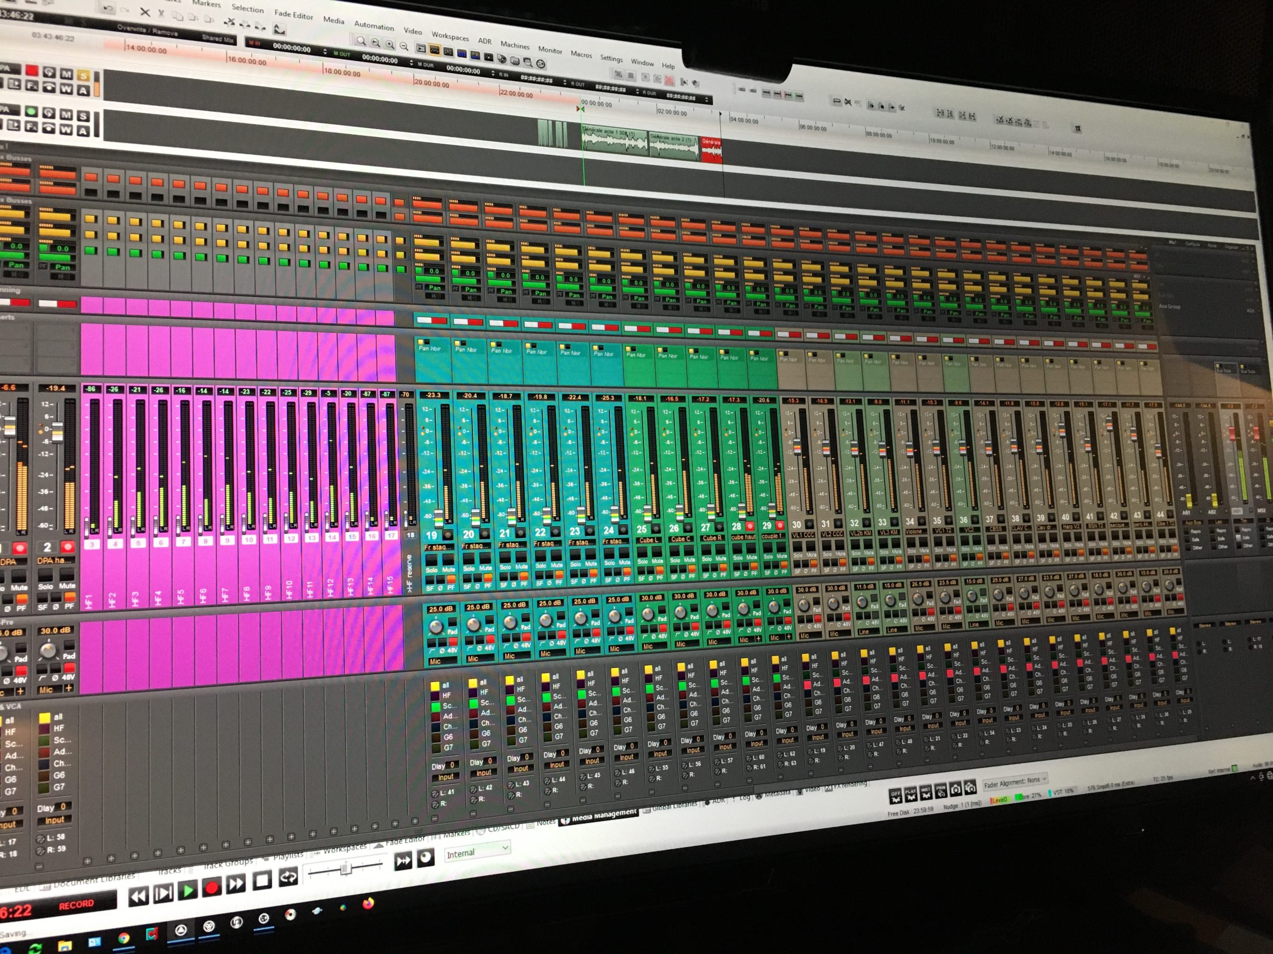Toggle the Loop playback icon
The image size is (1273, 954).
coord(288,877)
